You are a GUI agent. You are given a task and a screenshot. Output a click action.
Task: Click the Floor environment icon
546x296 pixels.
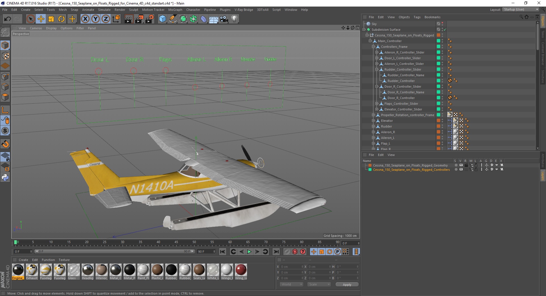[x=214, y=19]
